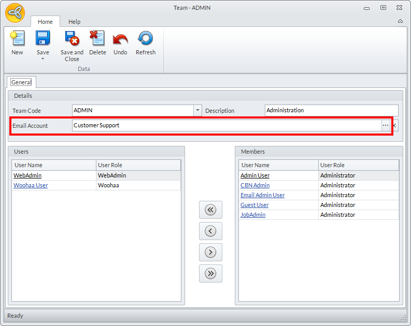411x326 pixels.
Task: Click the Email Account ellipsis button
Action: [x=386, y=125]
